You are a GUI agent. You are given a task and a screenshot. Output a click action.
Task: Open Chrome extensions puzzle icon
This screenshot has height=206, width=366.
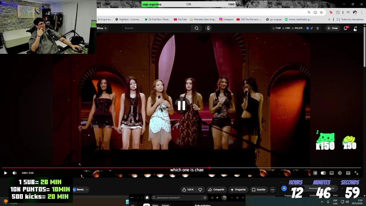pos(338,12)
